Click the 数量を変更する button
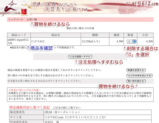 [x=136, y=70]
